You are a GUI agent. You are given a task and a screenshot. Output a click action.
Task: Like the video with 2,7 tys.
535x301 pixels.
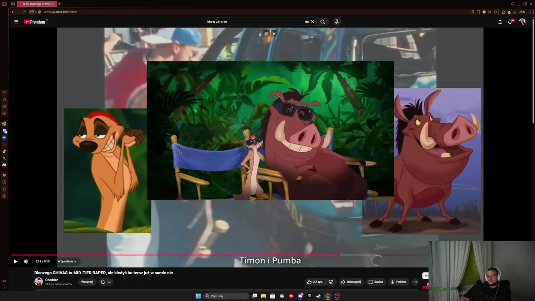pos(315,282)
